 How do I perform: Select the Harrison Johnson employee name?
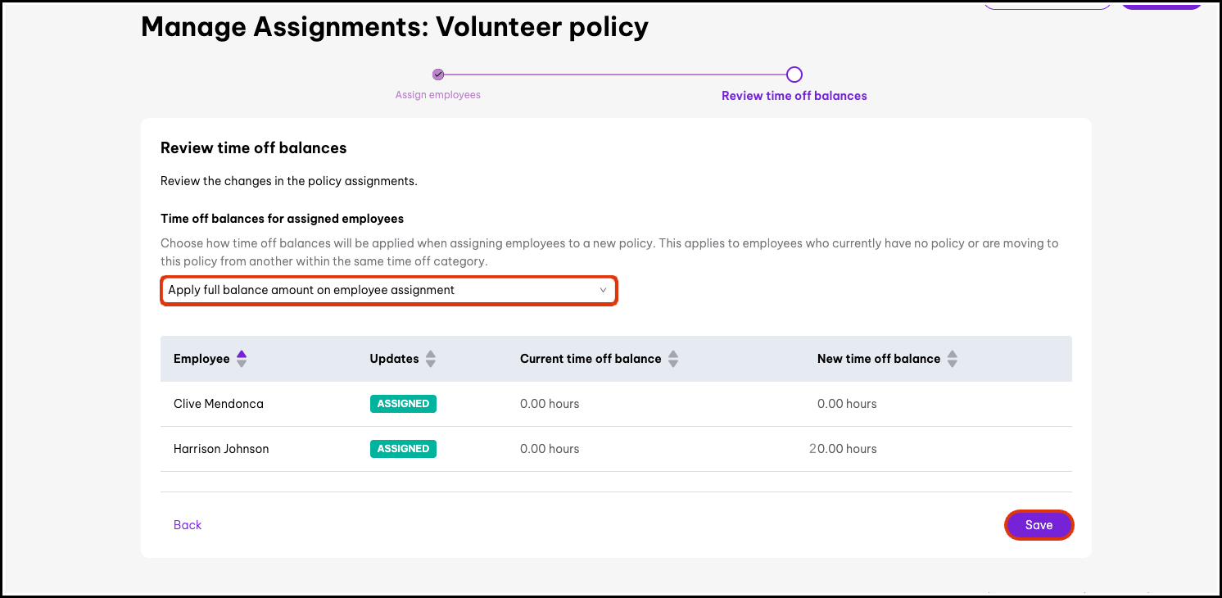point(221,449)
